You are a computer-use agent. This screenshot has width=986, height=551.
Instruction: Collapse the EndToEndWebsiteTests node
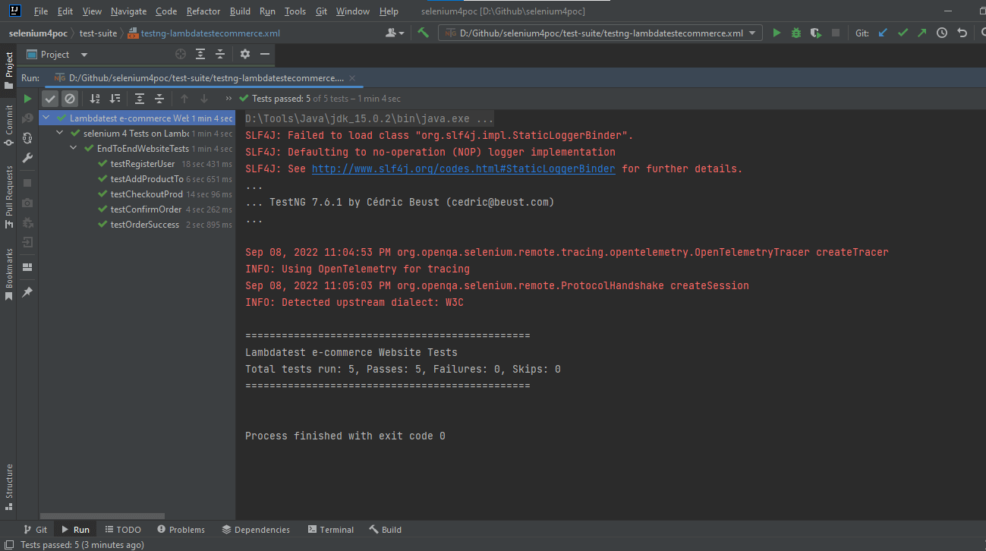click(x=71, y=148)
